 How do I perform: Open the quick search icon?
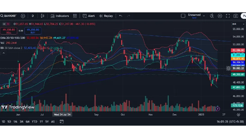212,16
